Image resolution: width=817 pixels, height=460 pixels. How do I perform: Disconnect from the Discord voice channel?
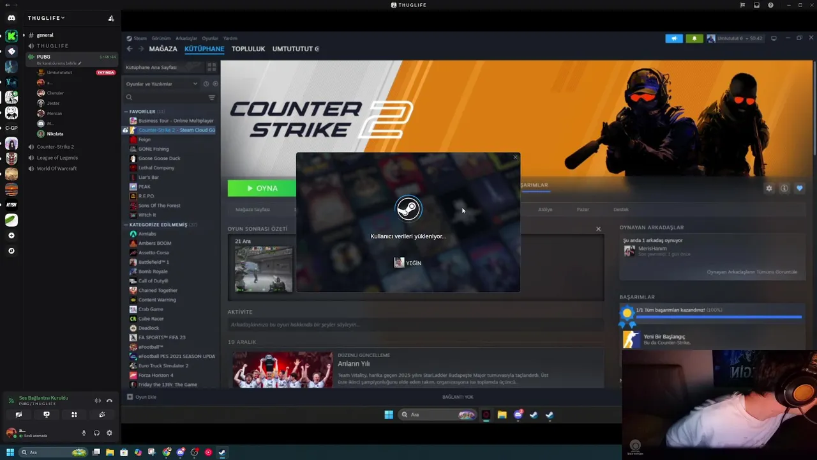click(109, 401)
